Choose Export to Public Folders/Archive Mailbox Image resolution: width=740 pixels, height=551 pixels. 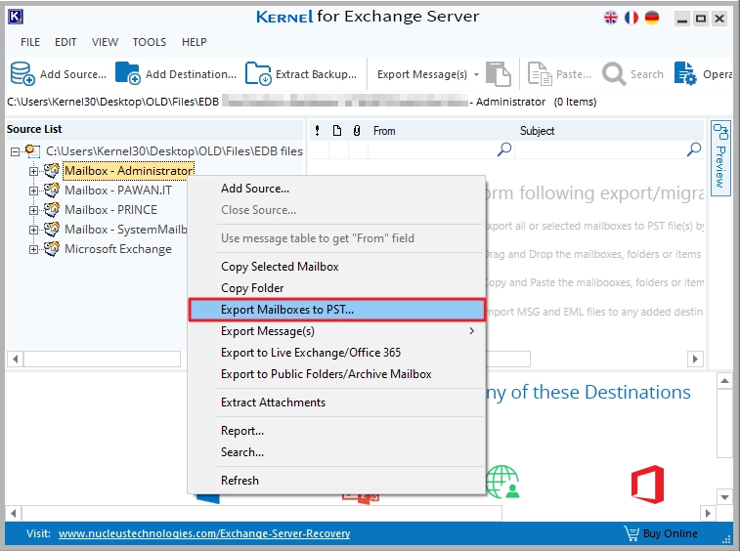click(336, 374)
